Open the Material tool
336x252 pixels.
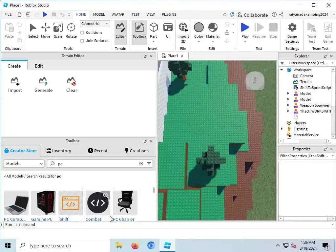[213, 31]
